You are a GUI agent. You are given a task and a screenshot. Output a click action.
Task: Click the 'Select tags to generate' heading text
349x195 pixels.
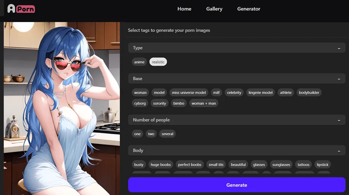(x=169, y=30)
